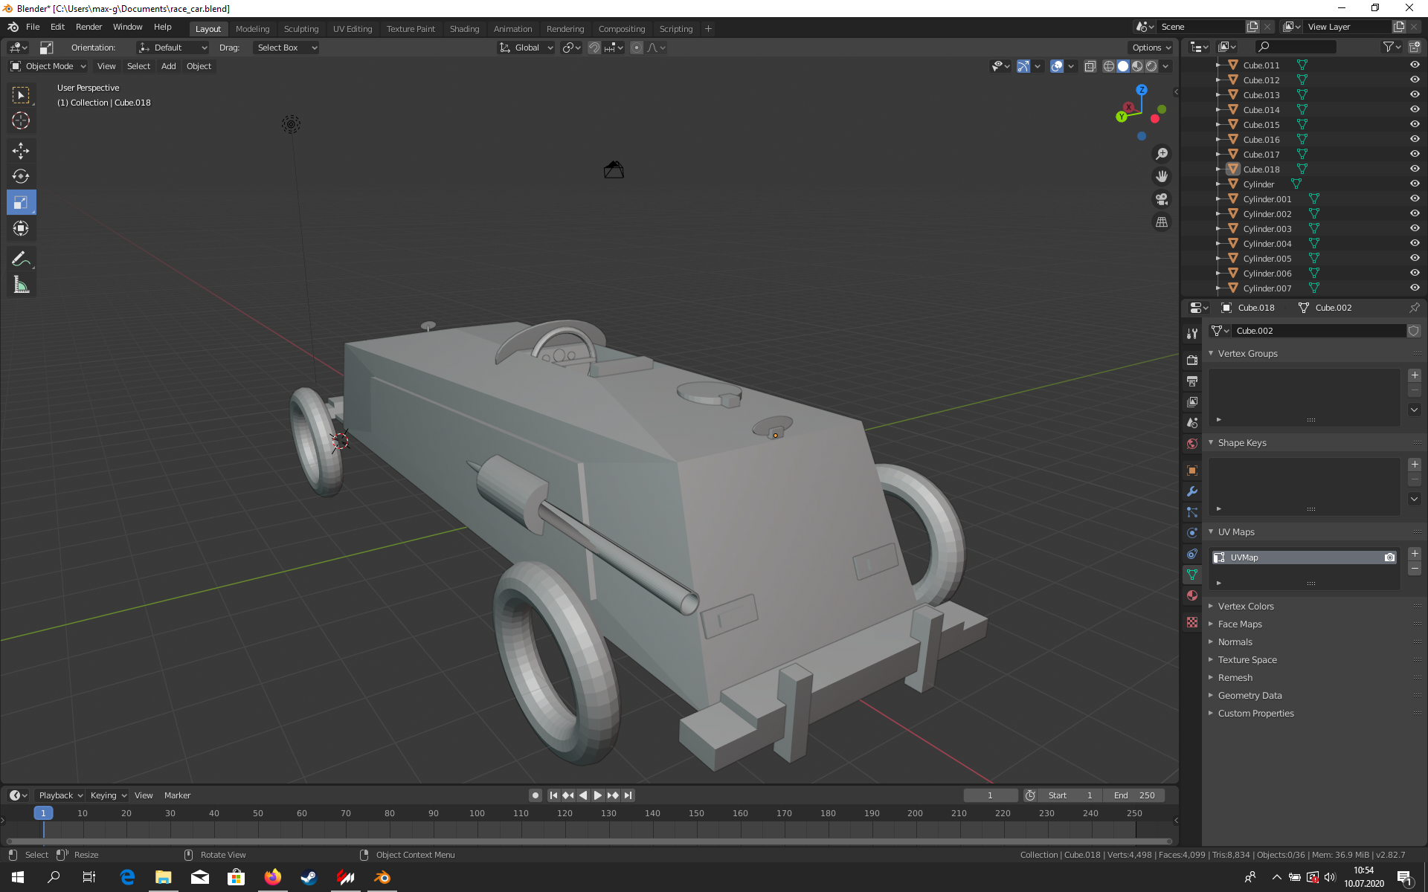This screenshot has width=1428, height=892.
Task: Open the Output properties tab
Action: (x=1192, y=381)
